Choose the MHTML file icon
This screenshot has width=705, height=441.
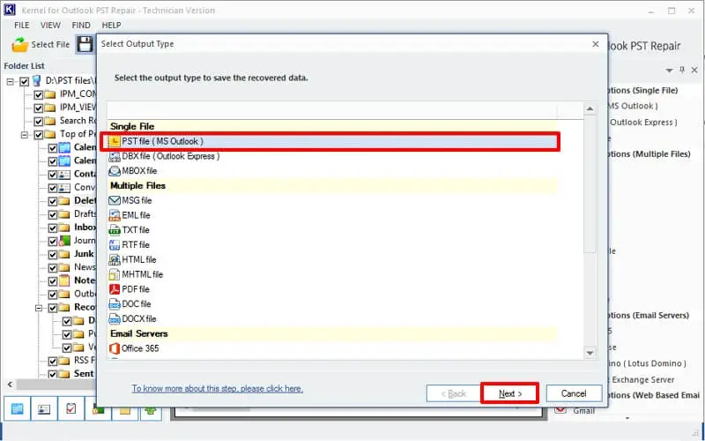coord(115,274)
